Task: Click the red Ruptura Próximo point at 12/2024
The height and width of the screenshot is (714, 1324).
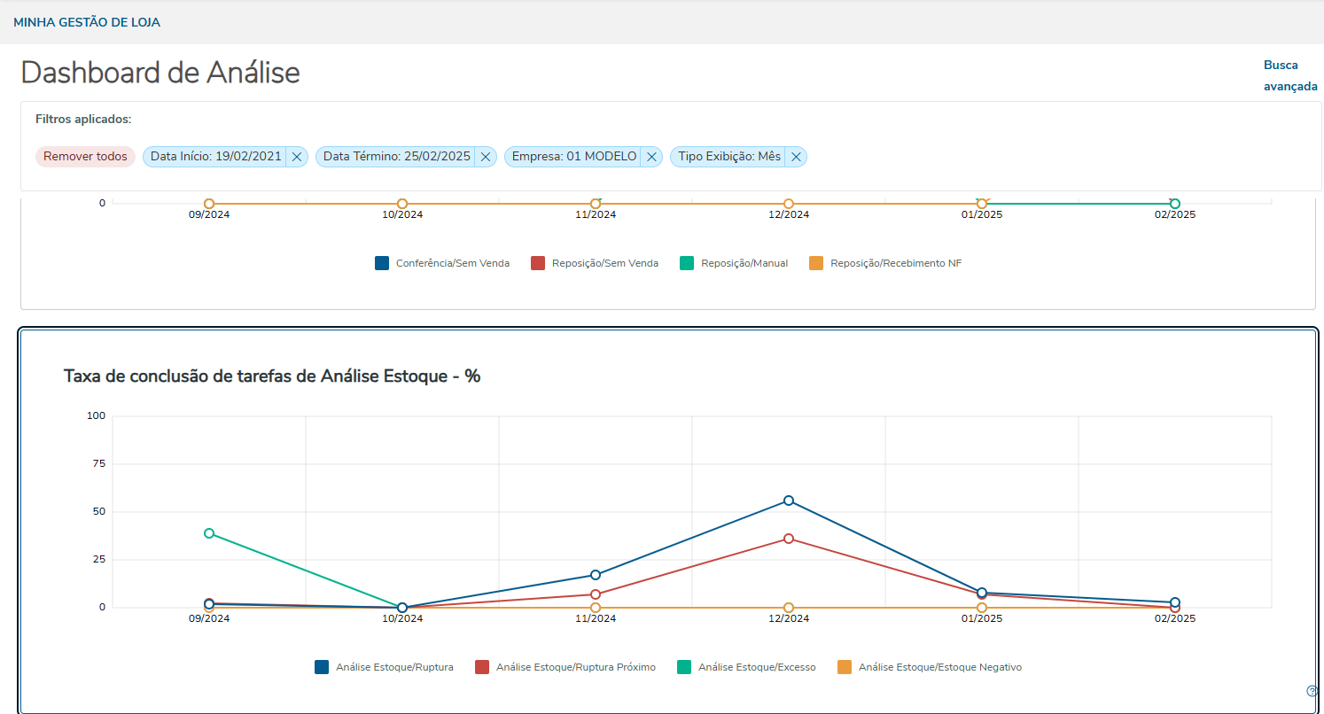Action: click(789, 539)
